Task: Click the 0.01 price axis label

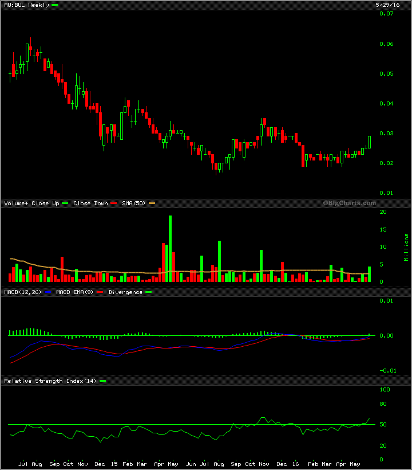Action: point(386,193)
